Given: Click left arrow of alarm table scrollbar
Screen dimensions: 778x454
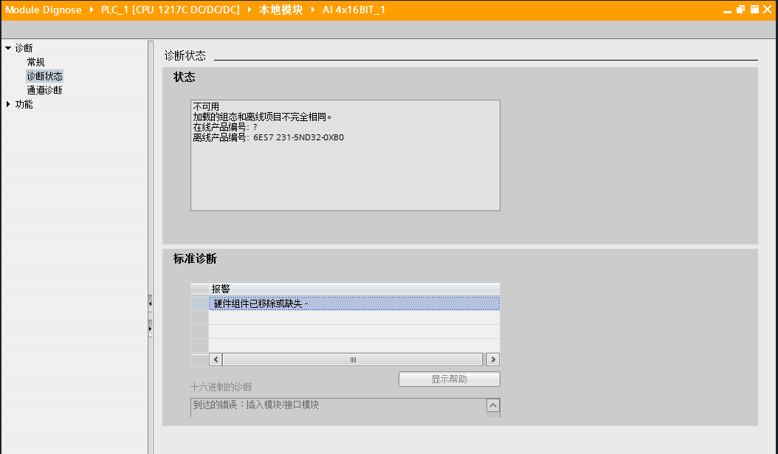Looking at the screenshot, I should click(216, 360).
